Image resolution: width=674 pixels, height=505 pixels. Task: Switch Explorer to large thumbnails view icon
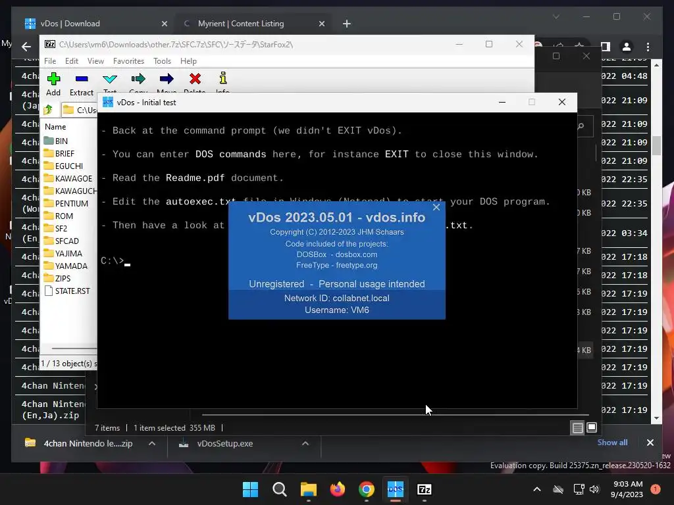tap(592, 427)
